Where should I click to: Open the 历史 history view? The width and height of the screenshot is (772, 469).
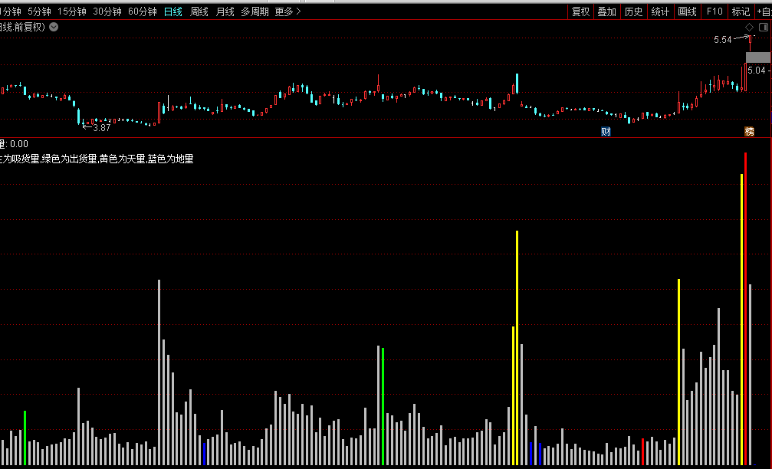(x=633, y=11)
